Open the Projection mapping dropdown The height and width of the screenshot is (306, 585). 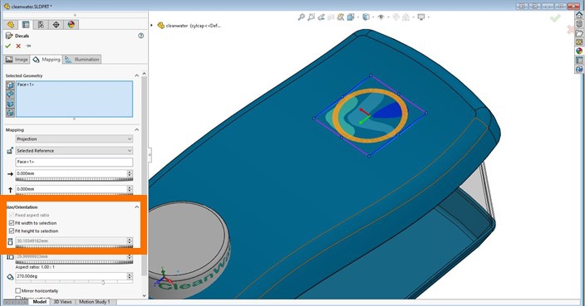[74, 138]
